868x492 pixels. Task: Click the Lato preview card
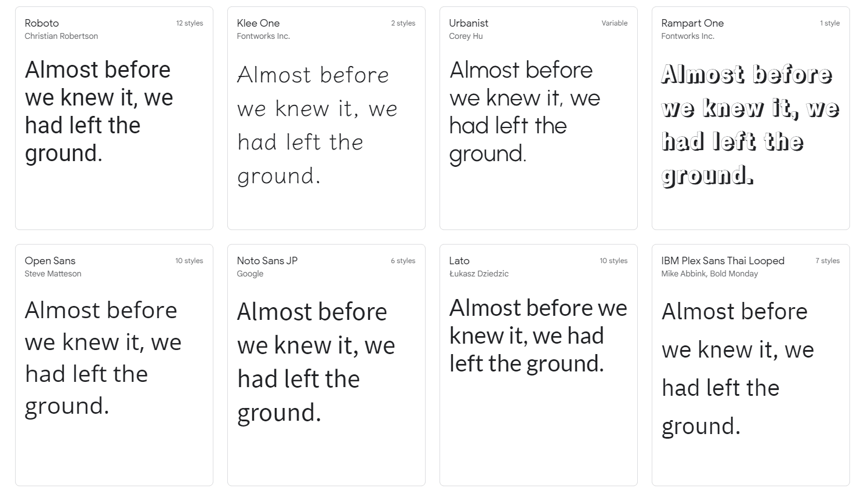[x=538, y=365]
